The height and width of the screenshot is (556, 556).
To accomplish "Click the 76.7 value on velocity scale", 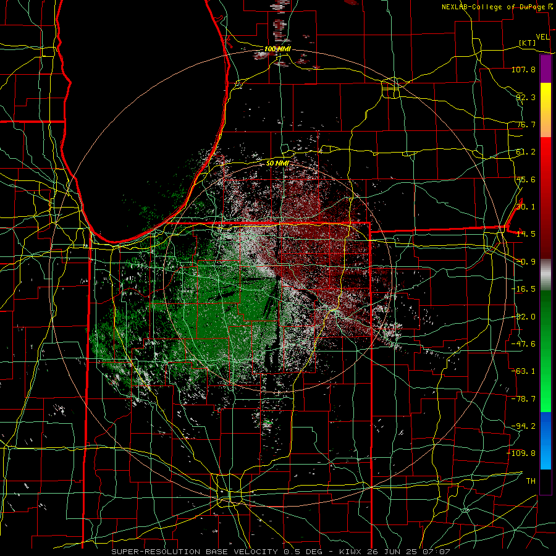I will (526, 124).
